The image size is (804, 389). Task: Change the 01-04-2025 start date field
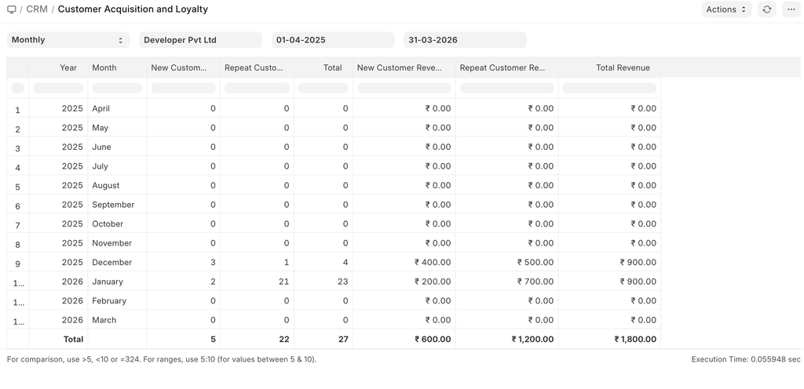[x=332, y=40]
